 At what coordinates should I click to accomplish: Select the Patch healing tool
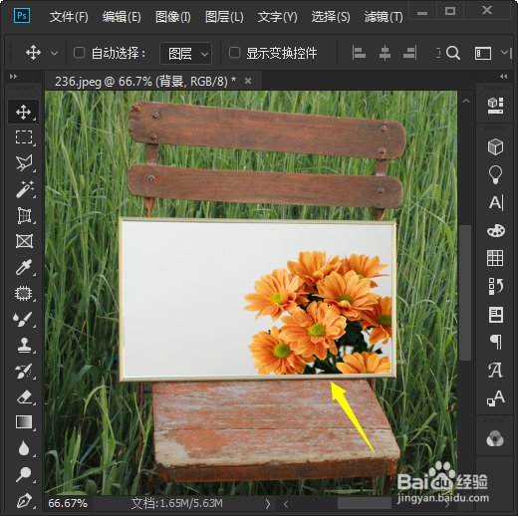coord(24,294)
